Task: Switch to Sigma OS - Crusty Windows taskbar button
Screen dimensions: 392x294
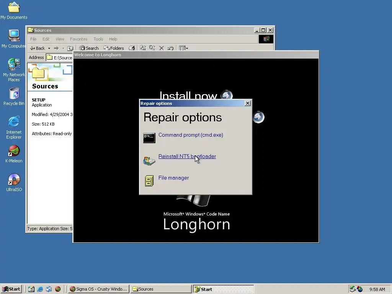Action: 98,289
